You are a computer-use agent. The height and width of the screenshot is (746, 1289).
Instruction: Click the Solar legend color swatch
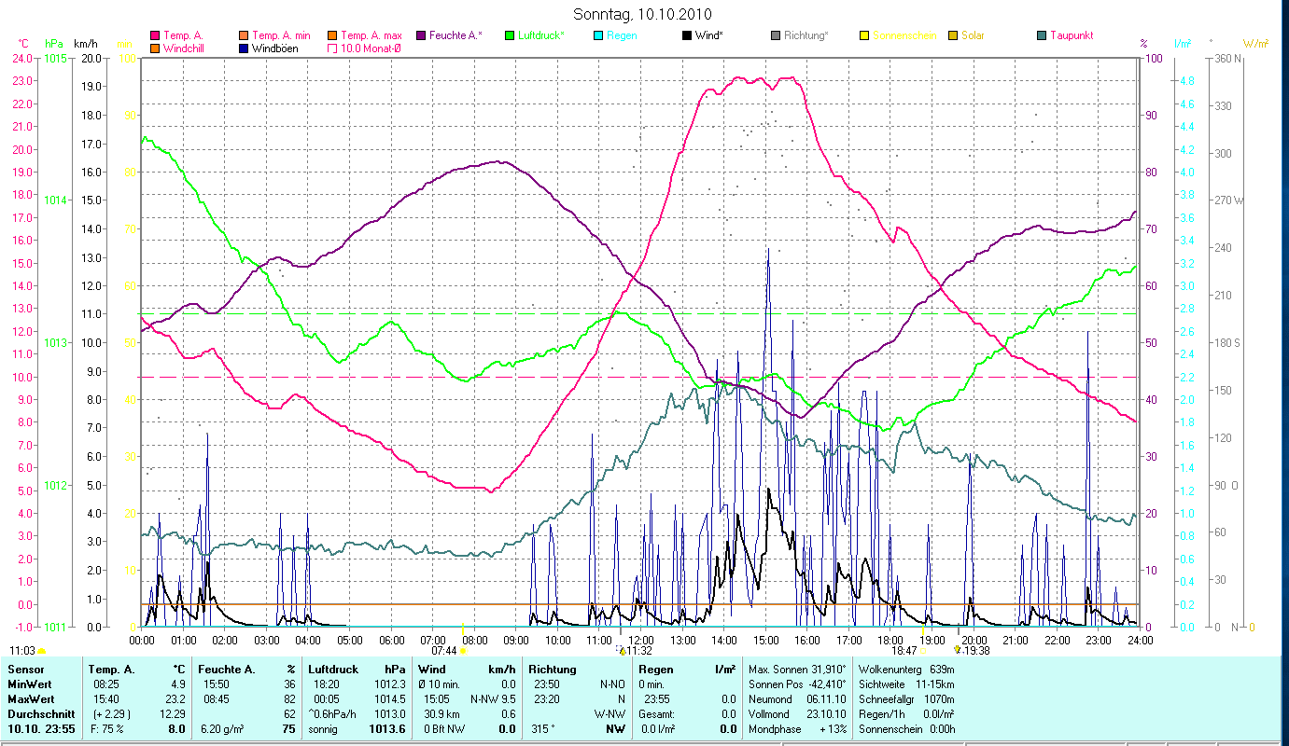[x=953, y=35]
